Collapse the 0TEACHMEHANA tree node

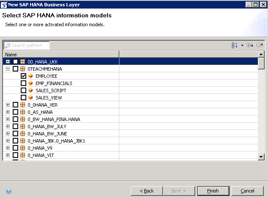click(8, 69)
